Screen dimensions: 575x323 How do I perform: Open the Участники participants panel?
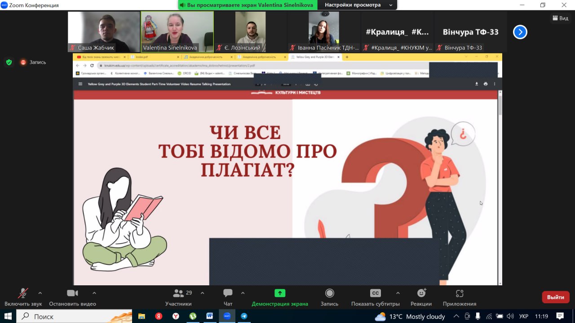(178, 293)
